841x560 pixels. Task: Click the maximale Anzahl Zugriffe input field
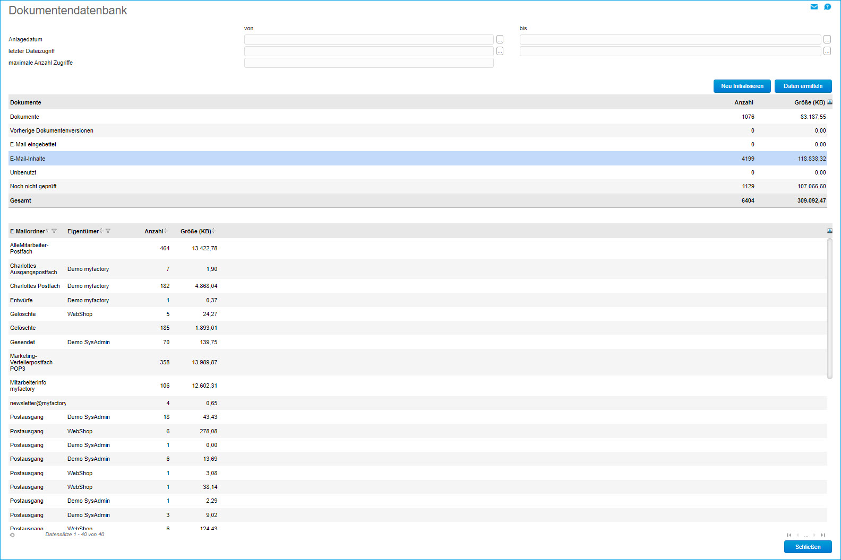(x=368, y=63)
